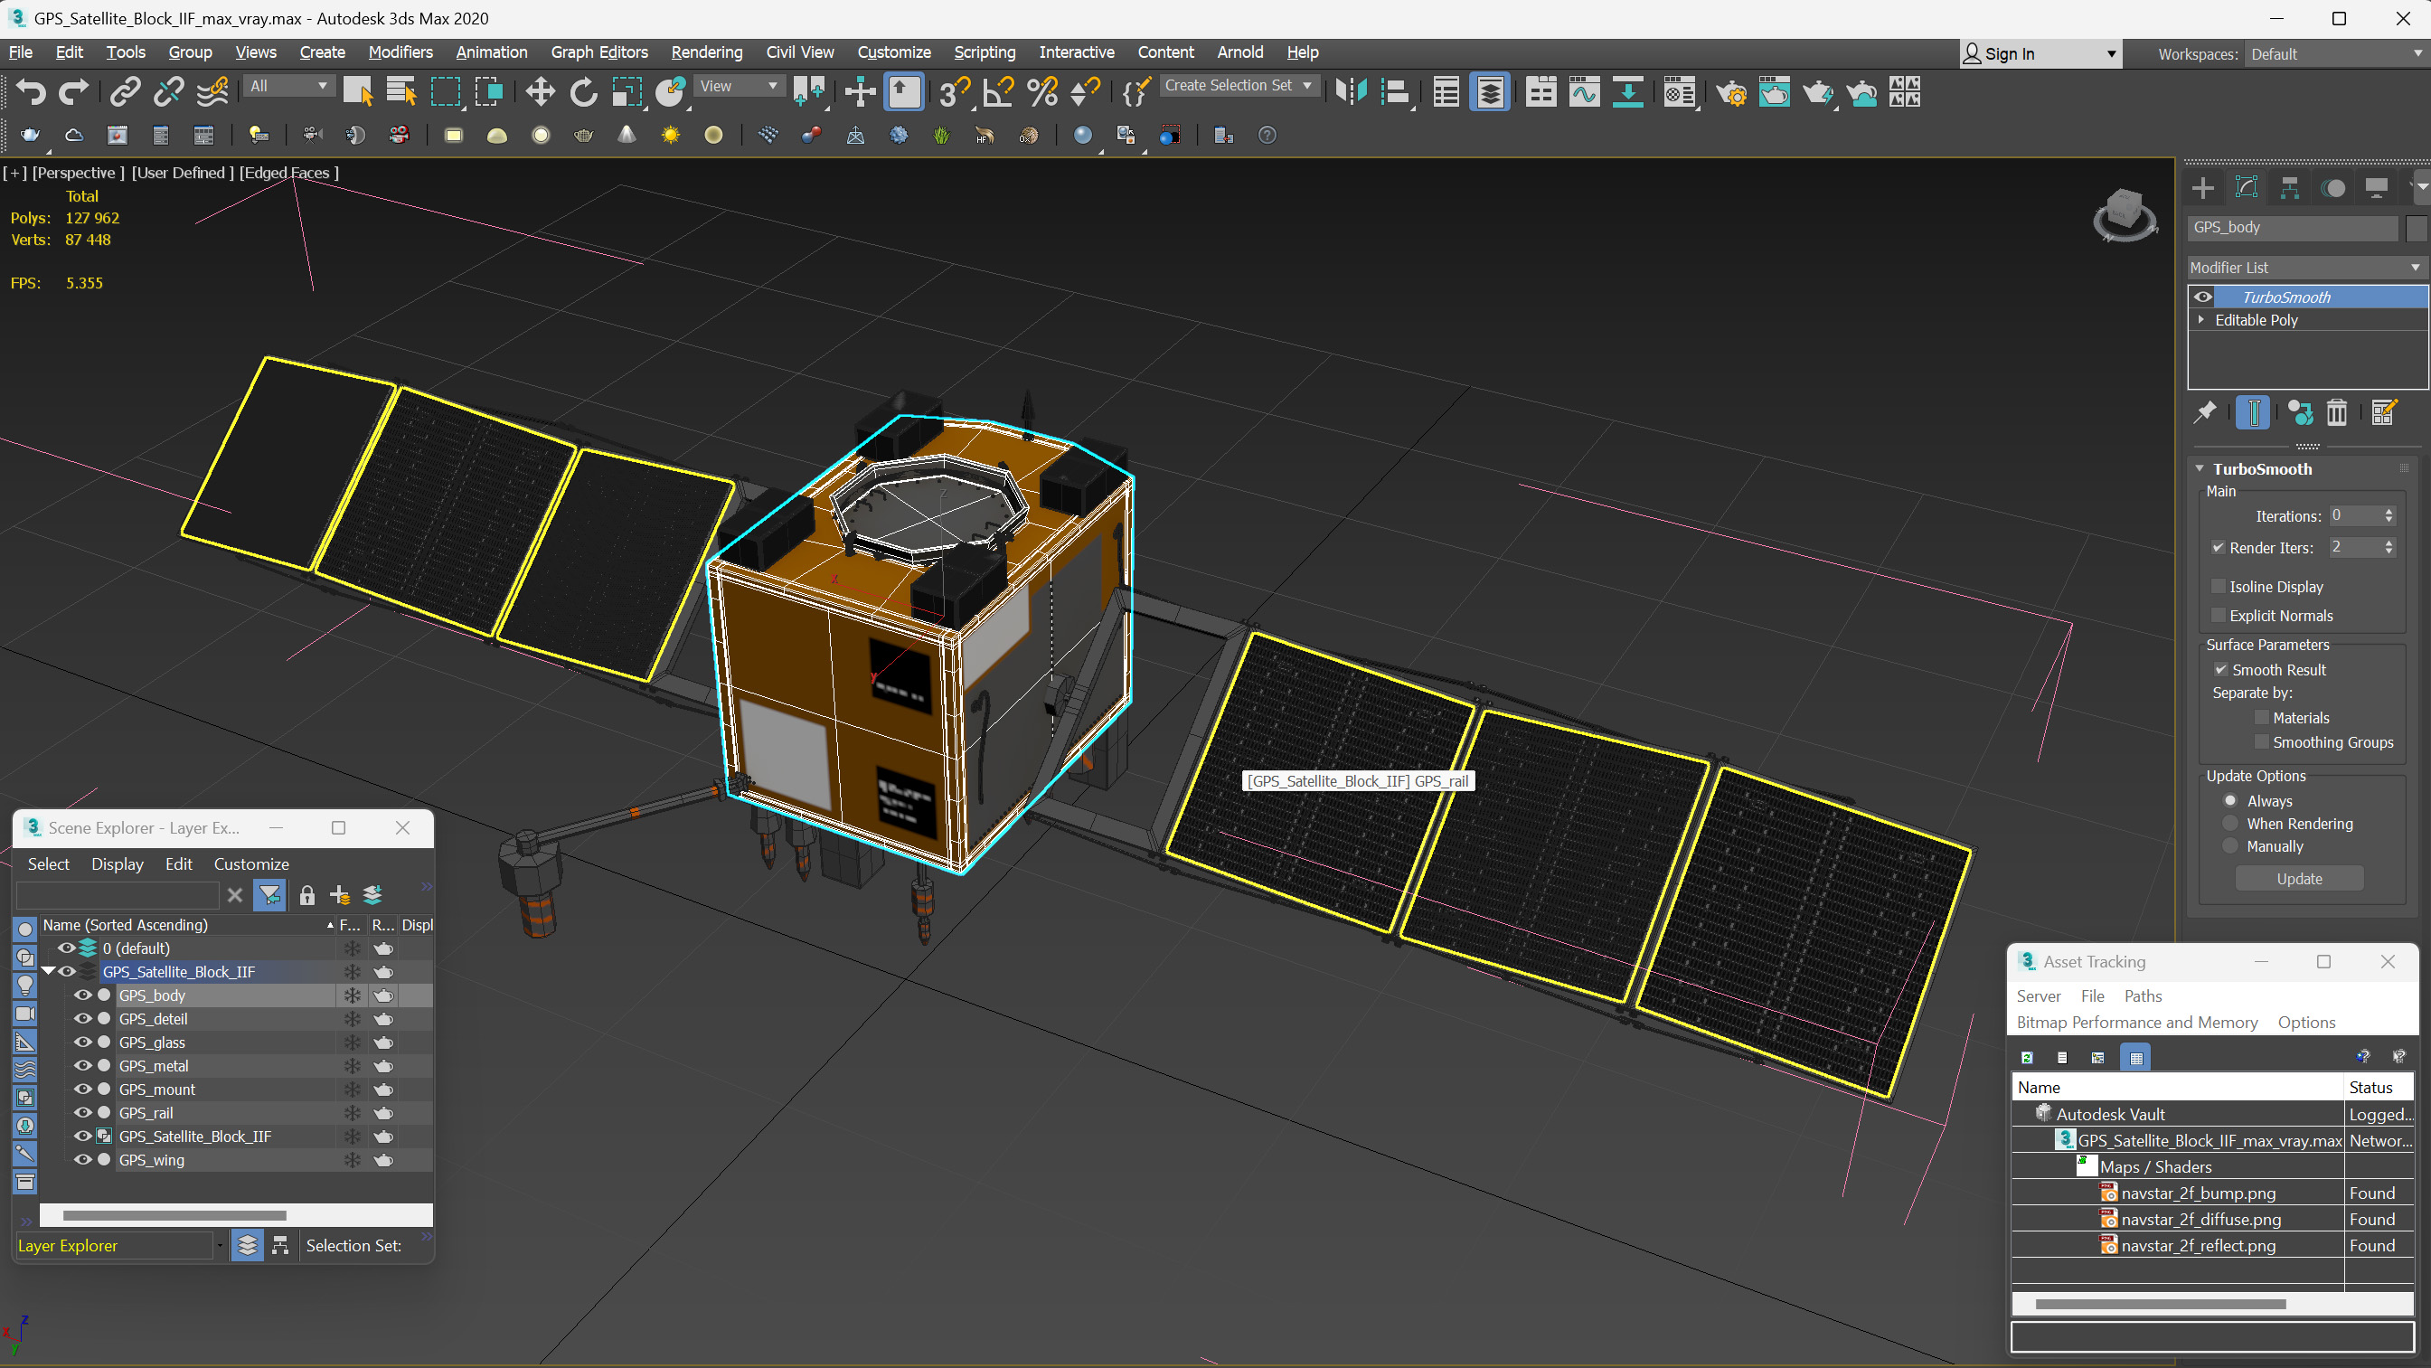Open selection filter All dropdown

(288, 86)
